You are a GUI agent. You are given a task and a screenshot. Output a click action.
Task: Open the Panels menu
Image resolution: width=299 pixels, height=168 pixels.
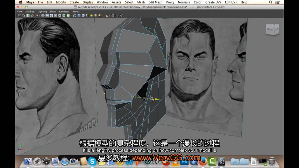76,12
